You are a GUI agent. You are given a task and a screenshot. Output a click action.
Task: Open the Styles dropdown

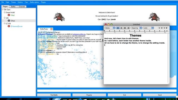point(110,28)
